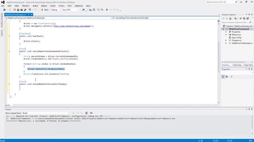The height and width of the screenshot is (142, 254).
Task: Select the Solution 'WebDriverFramework' node
Action: pos(238,26)
